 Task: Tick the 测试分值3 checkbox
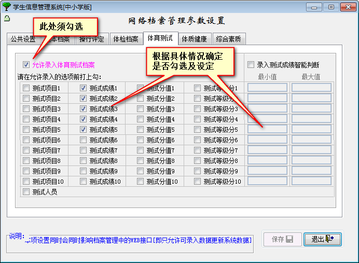(x=141, y=109)
